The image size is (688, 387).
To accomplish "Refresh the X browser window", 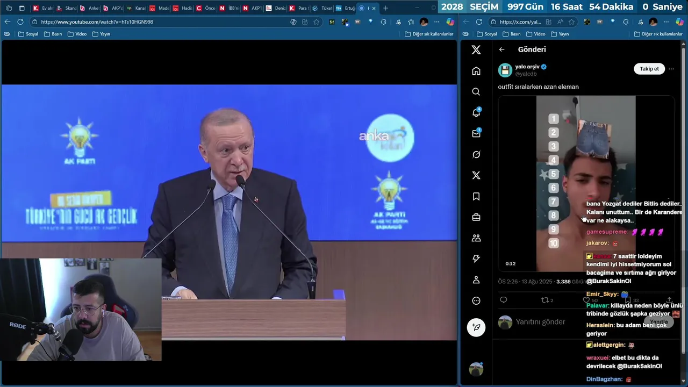I will (478, 22).
